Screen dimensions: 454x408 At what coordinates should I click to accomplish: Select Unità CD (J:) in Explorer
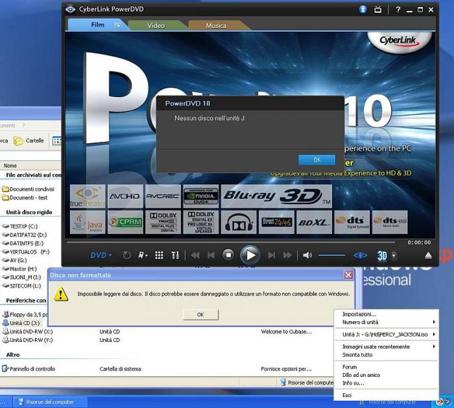point(21,323)
